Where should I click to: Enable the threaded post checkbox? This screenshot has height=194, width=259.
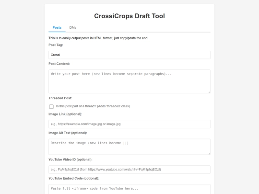[x=51, y=106]
